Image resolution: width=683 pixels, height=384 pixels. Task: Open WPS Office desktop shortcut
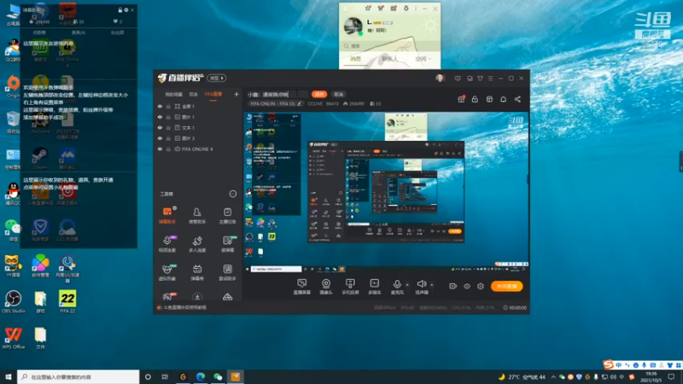click(13, 338)
